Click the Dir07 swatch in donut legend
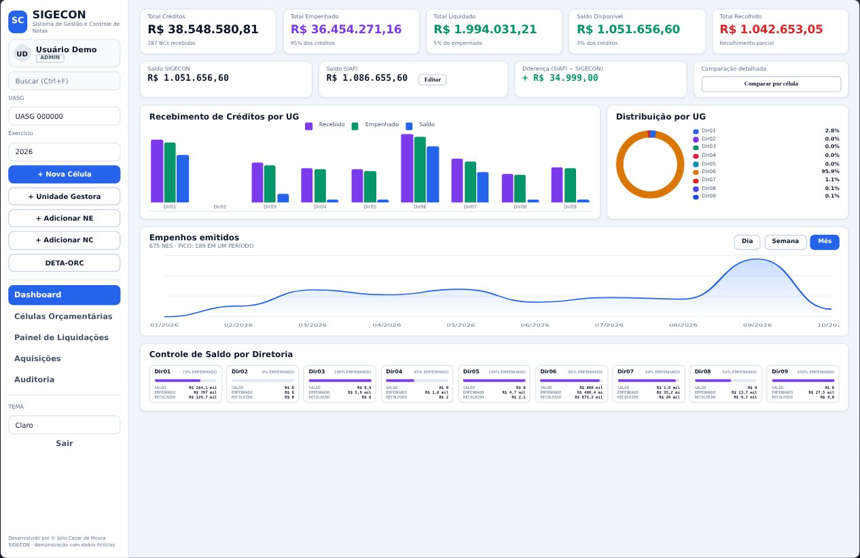860x558 pixels. (696, 180)
